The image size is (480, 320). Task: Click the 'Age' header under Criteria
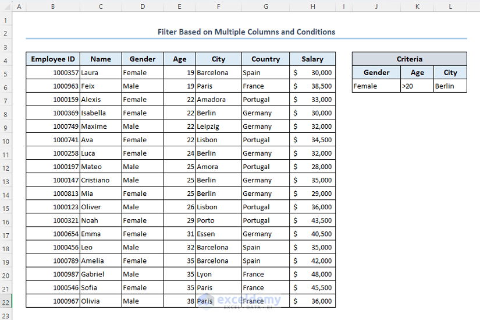pos(417,72)
